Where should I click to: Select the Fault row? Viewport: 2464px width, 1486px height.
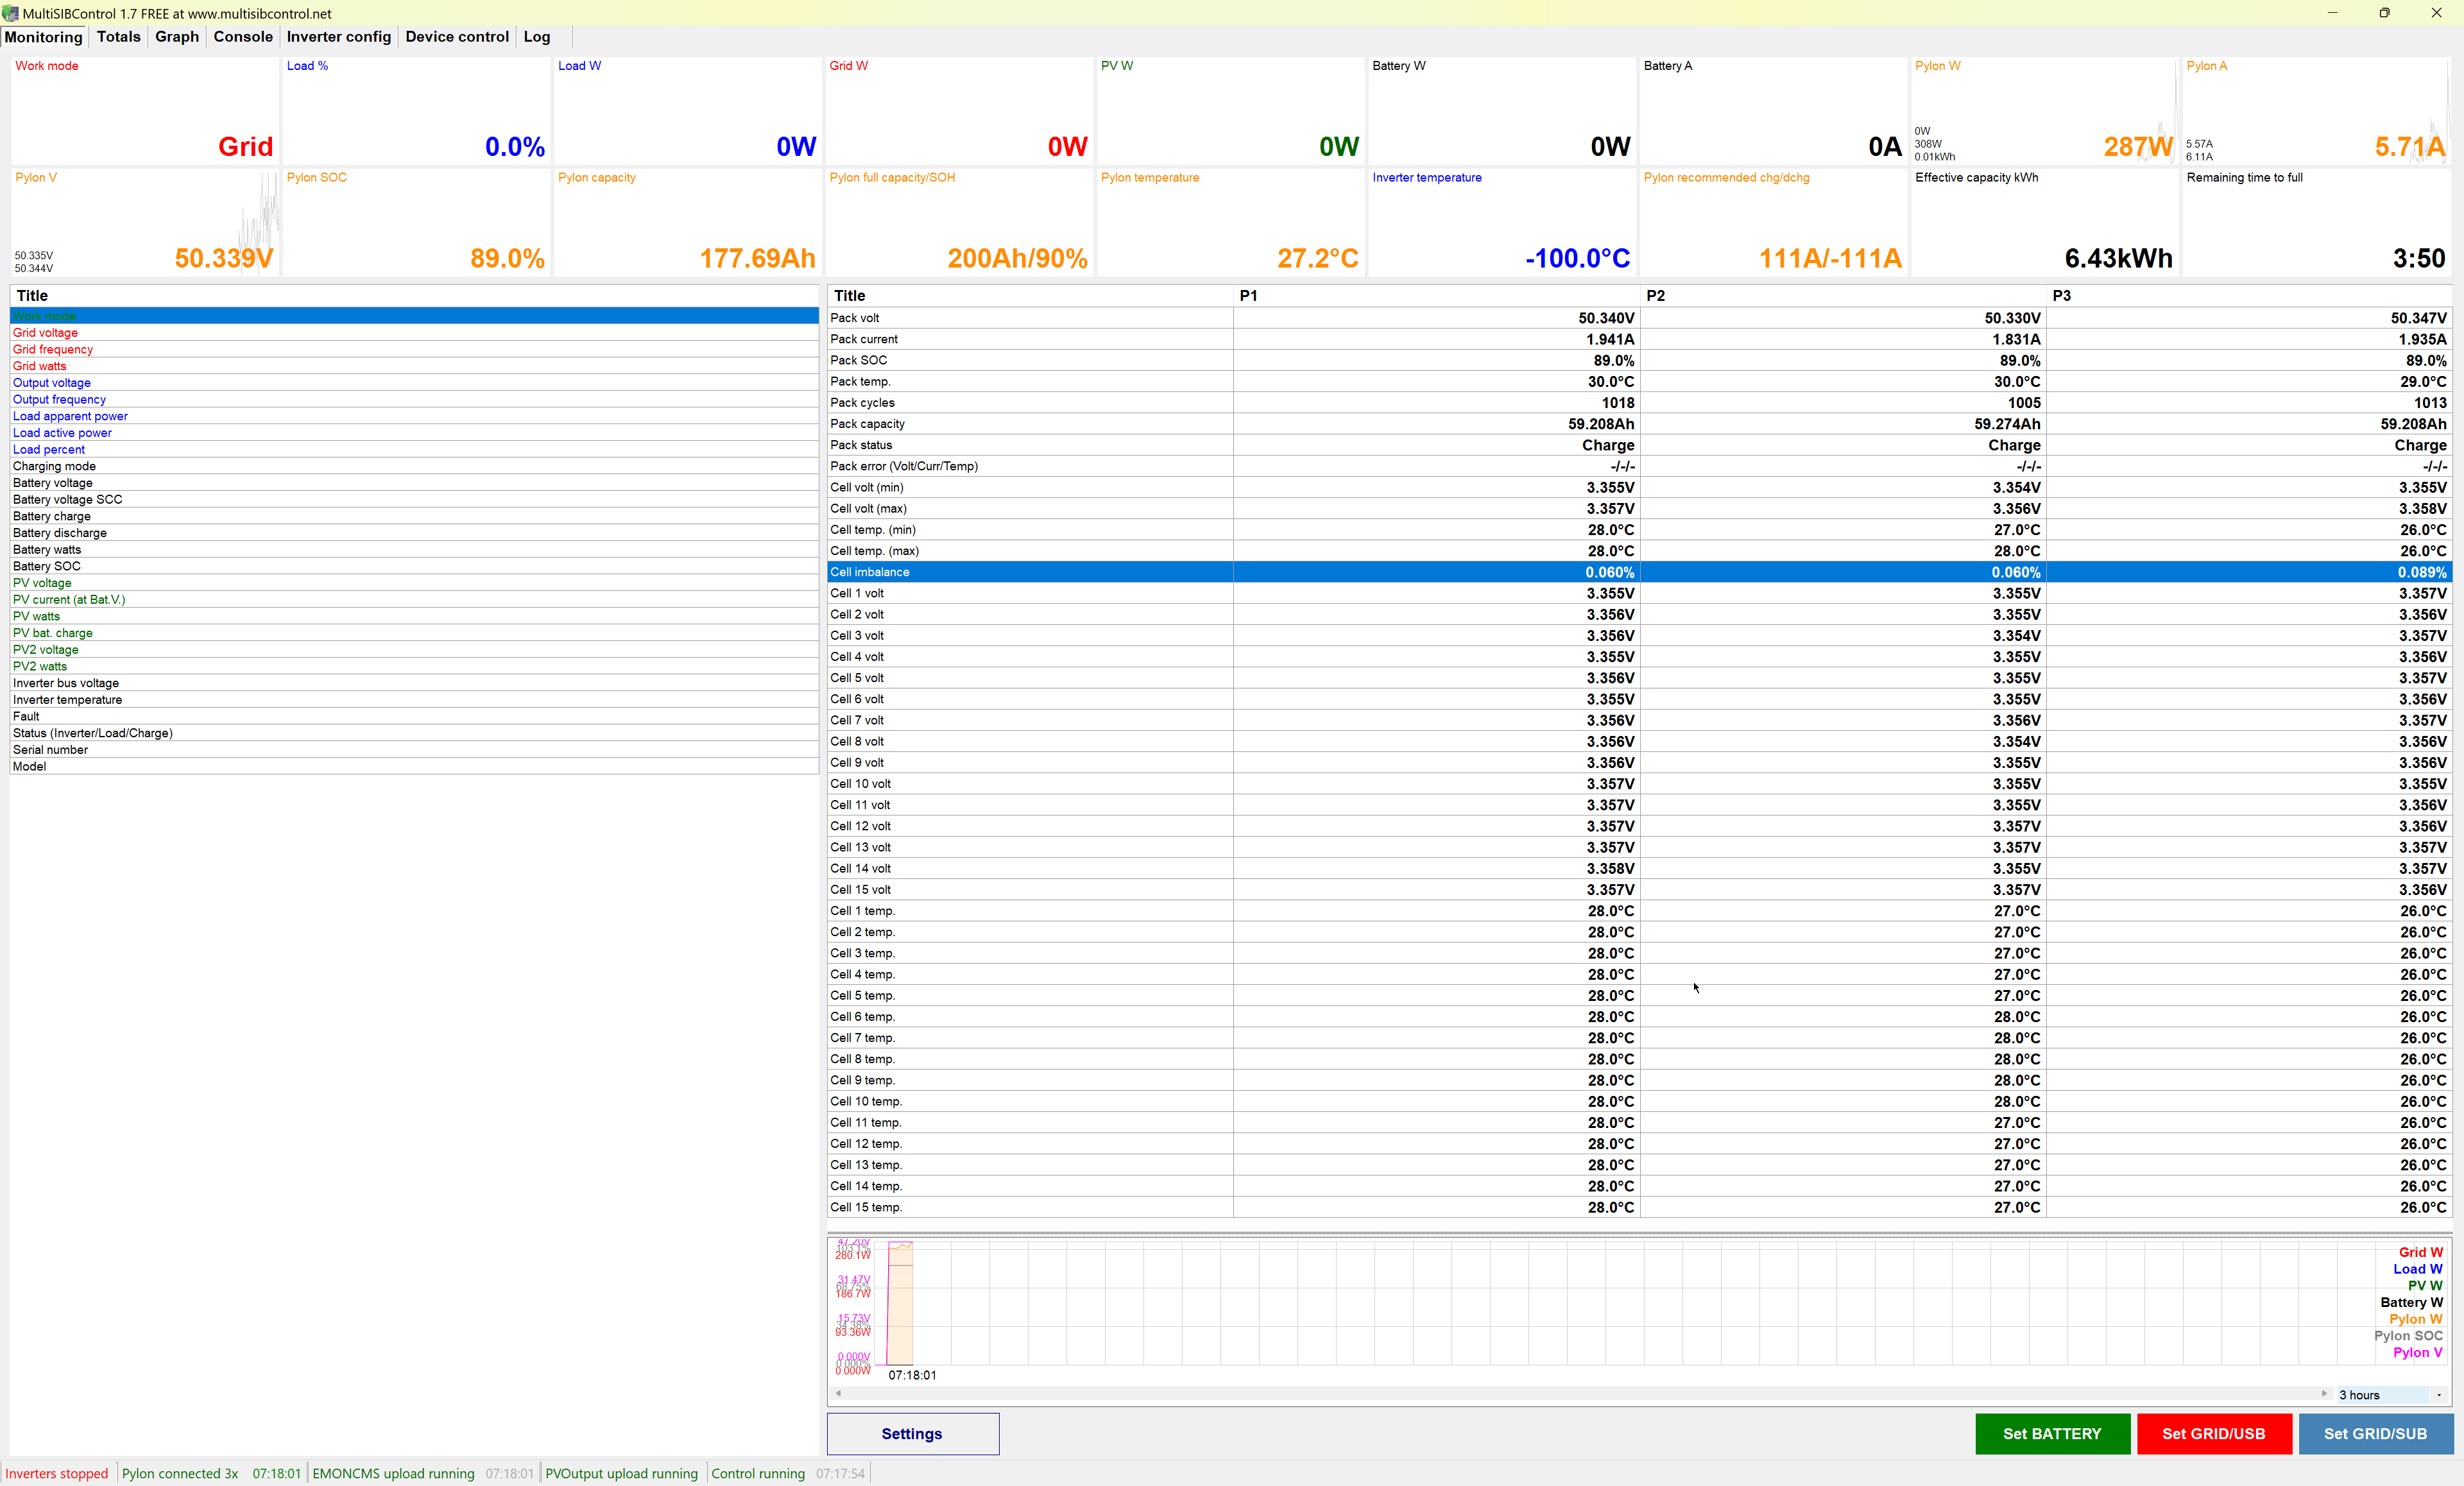(414, 717)
